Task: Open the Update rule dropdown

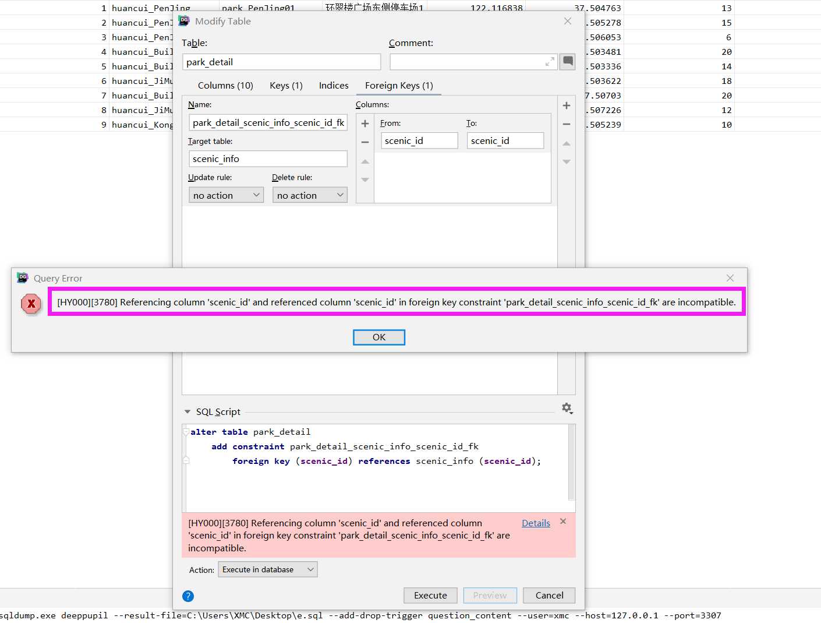Action: 227,195
